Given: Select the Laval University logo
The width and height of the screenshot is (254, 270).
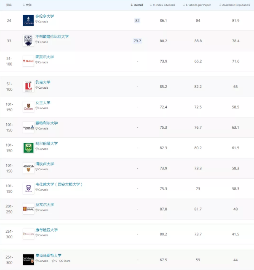Looking at the screenshot, I should point(28,209).
